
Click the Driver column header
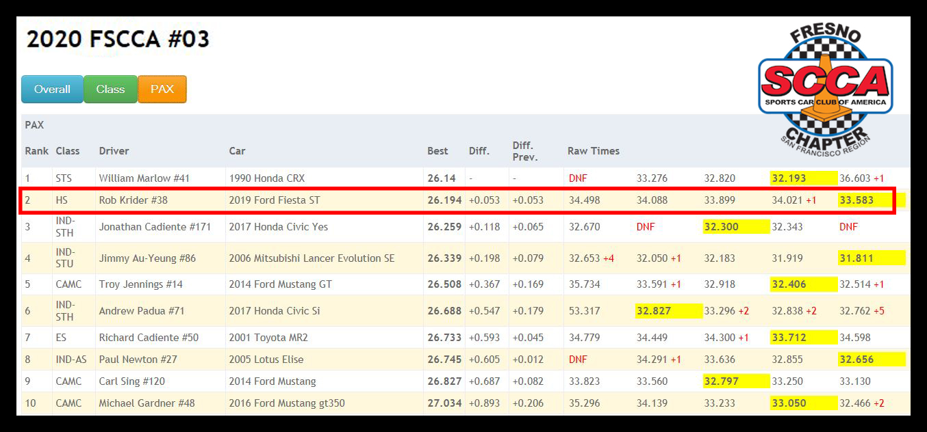114,151
